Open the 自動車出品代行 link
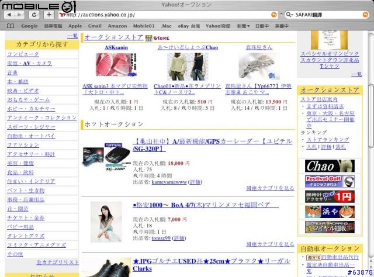 pyautogui.click(x=340, y=257)
